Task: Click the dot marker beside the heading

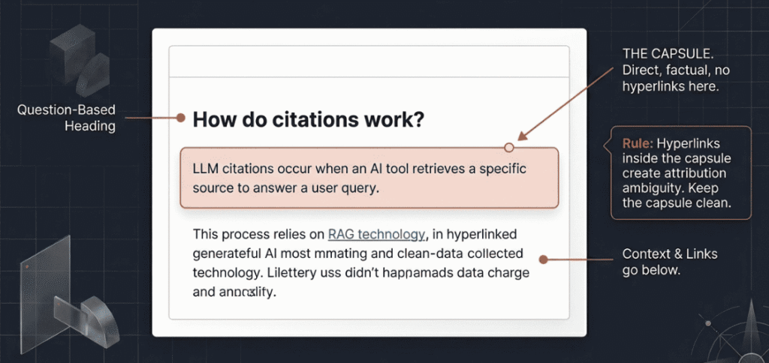Action: tap(180, 118)
